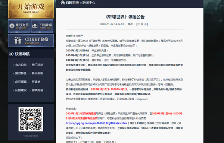
Task: Click the download arrow icon on 下载微端
Action: [35, 26]
